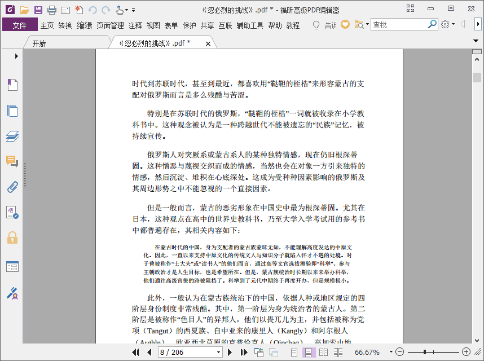The image size is (484, 361).
Task: Click the Previous view icon in status bar
Action: pyautogui.click(x=259, y=352)
